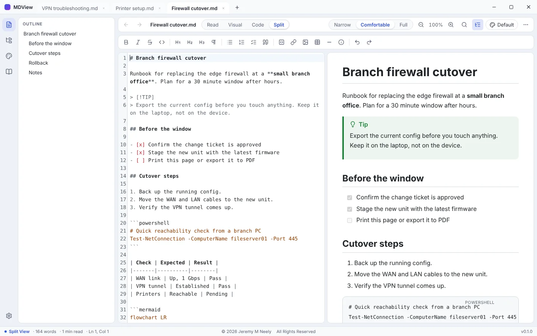Select the Read view mode
The image size is (537, 336).
(213, 25)
